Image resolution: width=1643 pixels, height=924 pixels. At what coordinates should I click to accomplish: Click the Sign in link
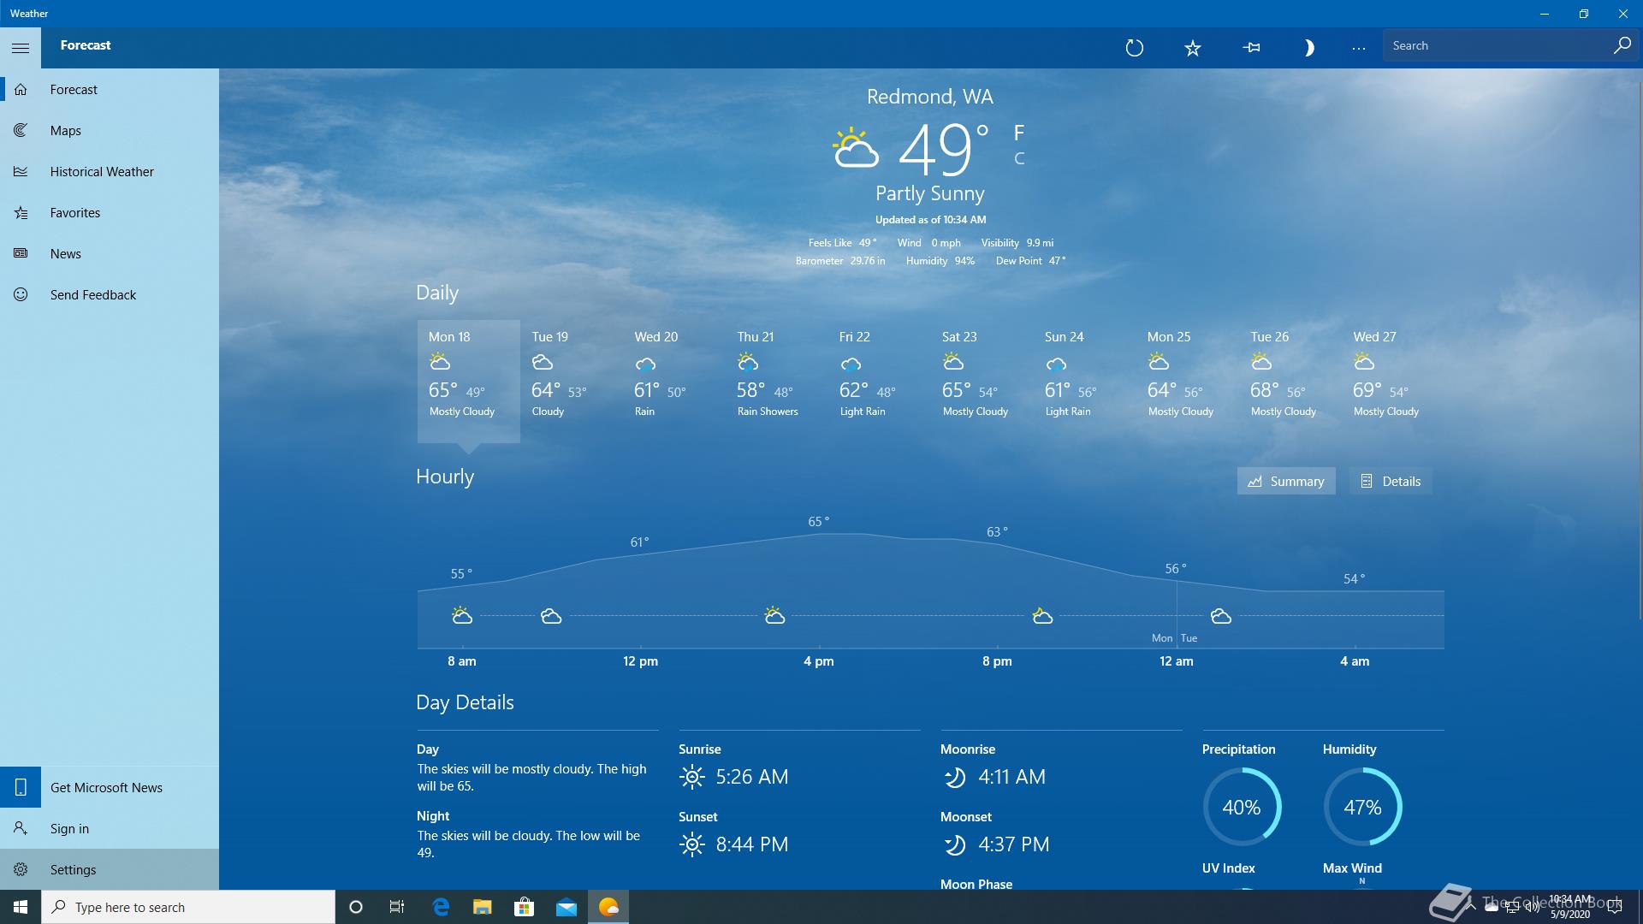coord(69,828)
